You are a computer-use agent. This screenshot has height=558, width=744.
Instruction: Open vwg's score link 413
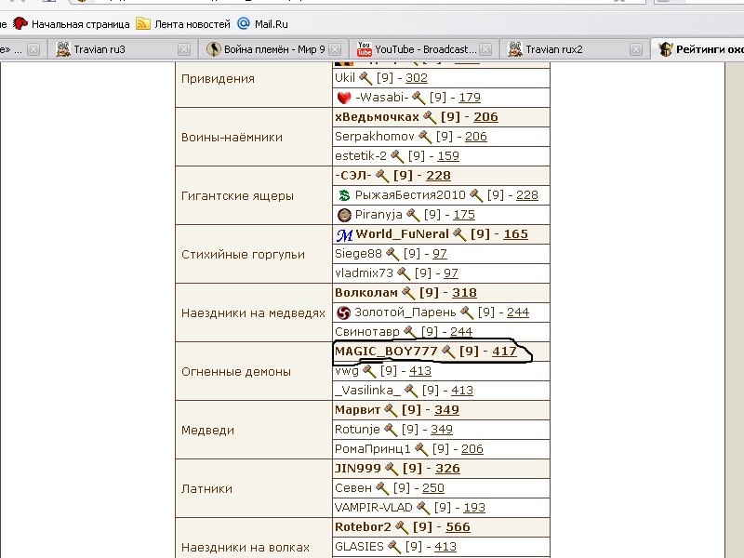click(420, 371)
